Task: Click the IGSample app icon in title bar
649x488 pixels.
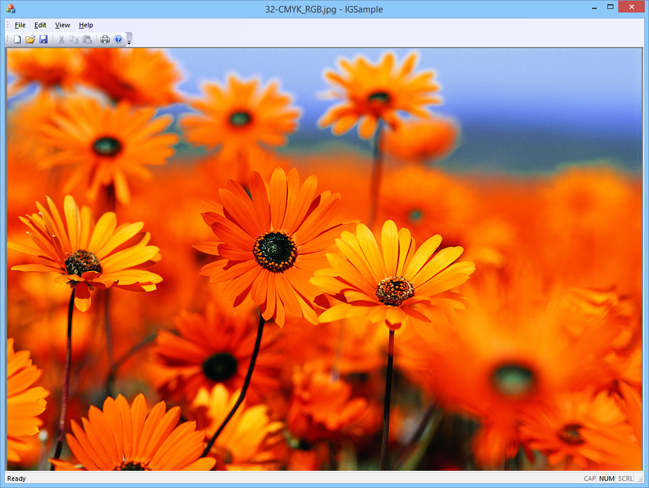Action: pyautogui.click(x=10, y=9)
